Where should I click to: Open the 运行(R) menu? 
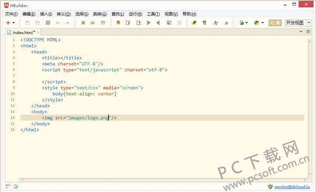click(x=136, y=14)
